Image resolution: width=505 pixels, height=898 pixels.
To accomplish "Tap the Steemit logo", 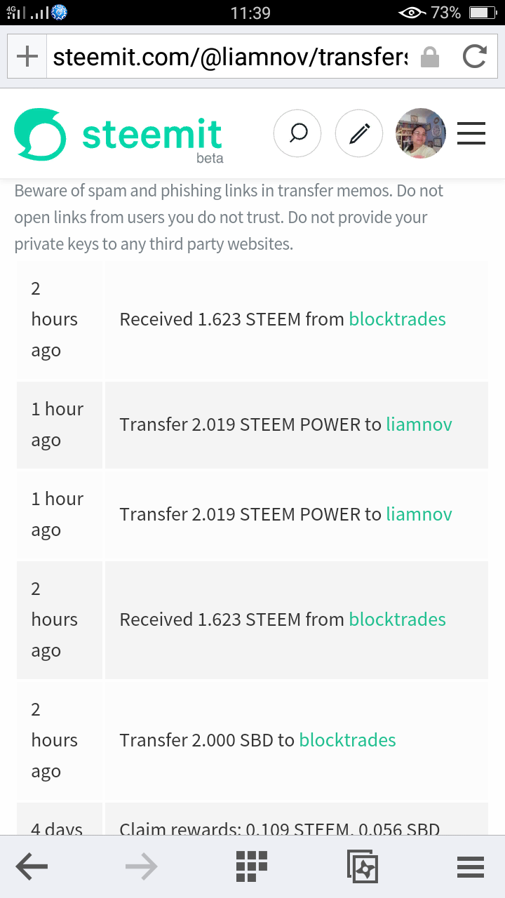I will tap(118, 135).
